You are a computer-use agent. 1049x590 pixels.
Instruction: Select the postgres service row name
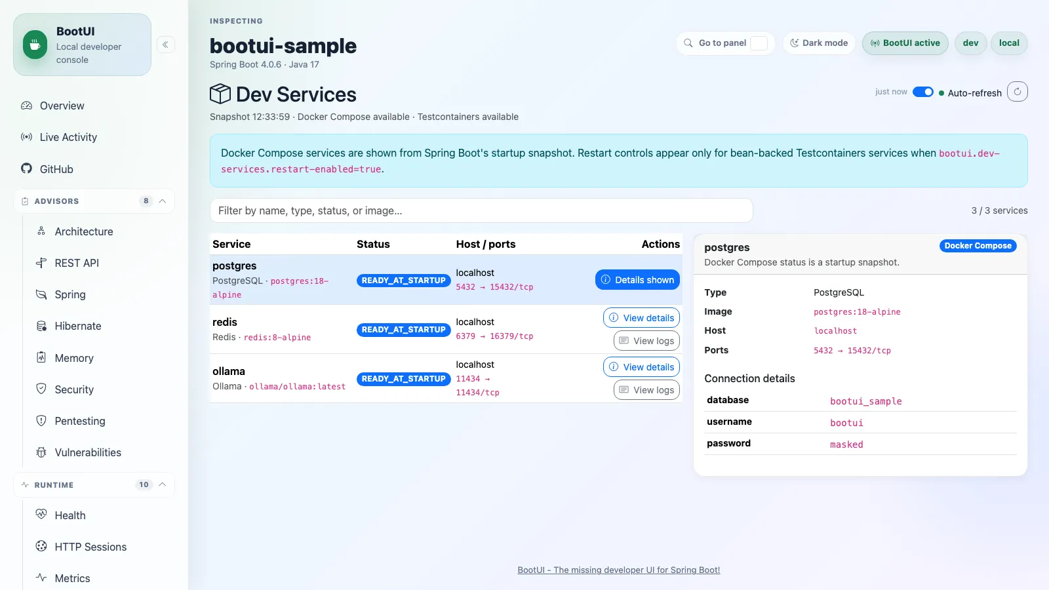(234, 265)
